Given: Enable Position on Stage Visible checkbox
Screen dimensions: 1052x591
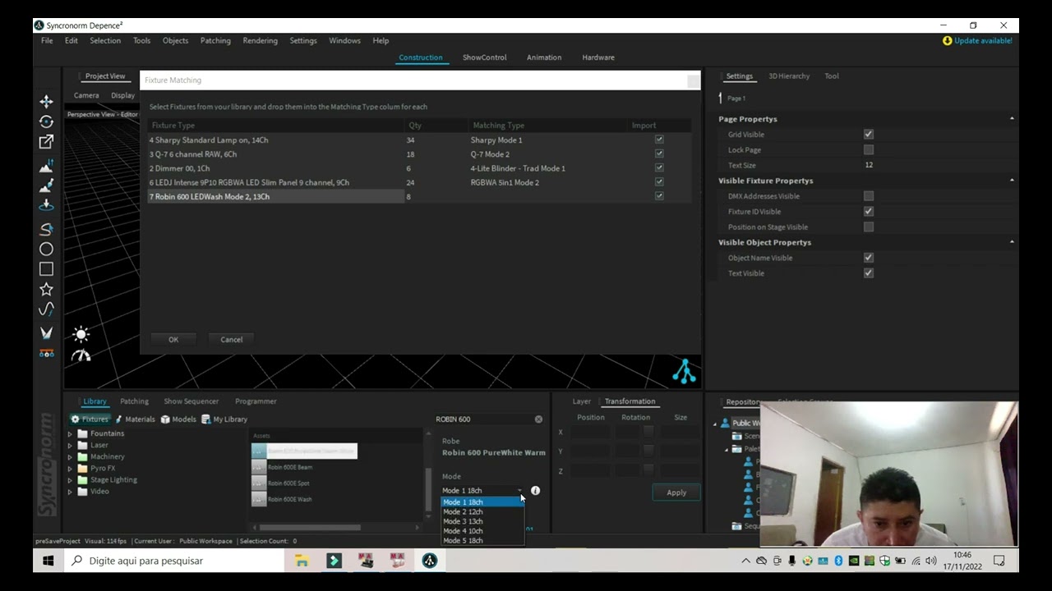Looking at the screenshot, I should coord(869,227).
